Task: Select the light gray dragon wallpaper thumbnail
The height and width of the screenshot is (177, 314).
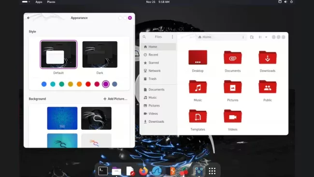Action: 96,141
